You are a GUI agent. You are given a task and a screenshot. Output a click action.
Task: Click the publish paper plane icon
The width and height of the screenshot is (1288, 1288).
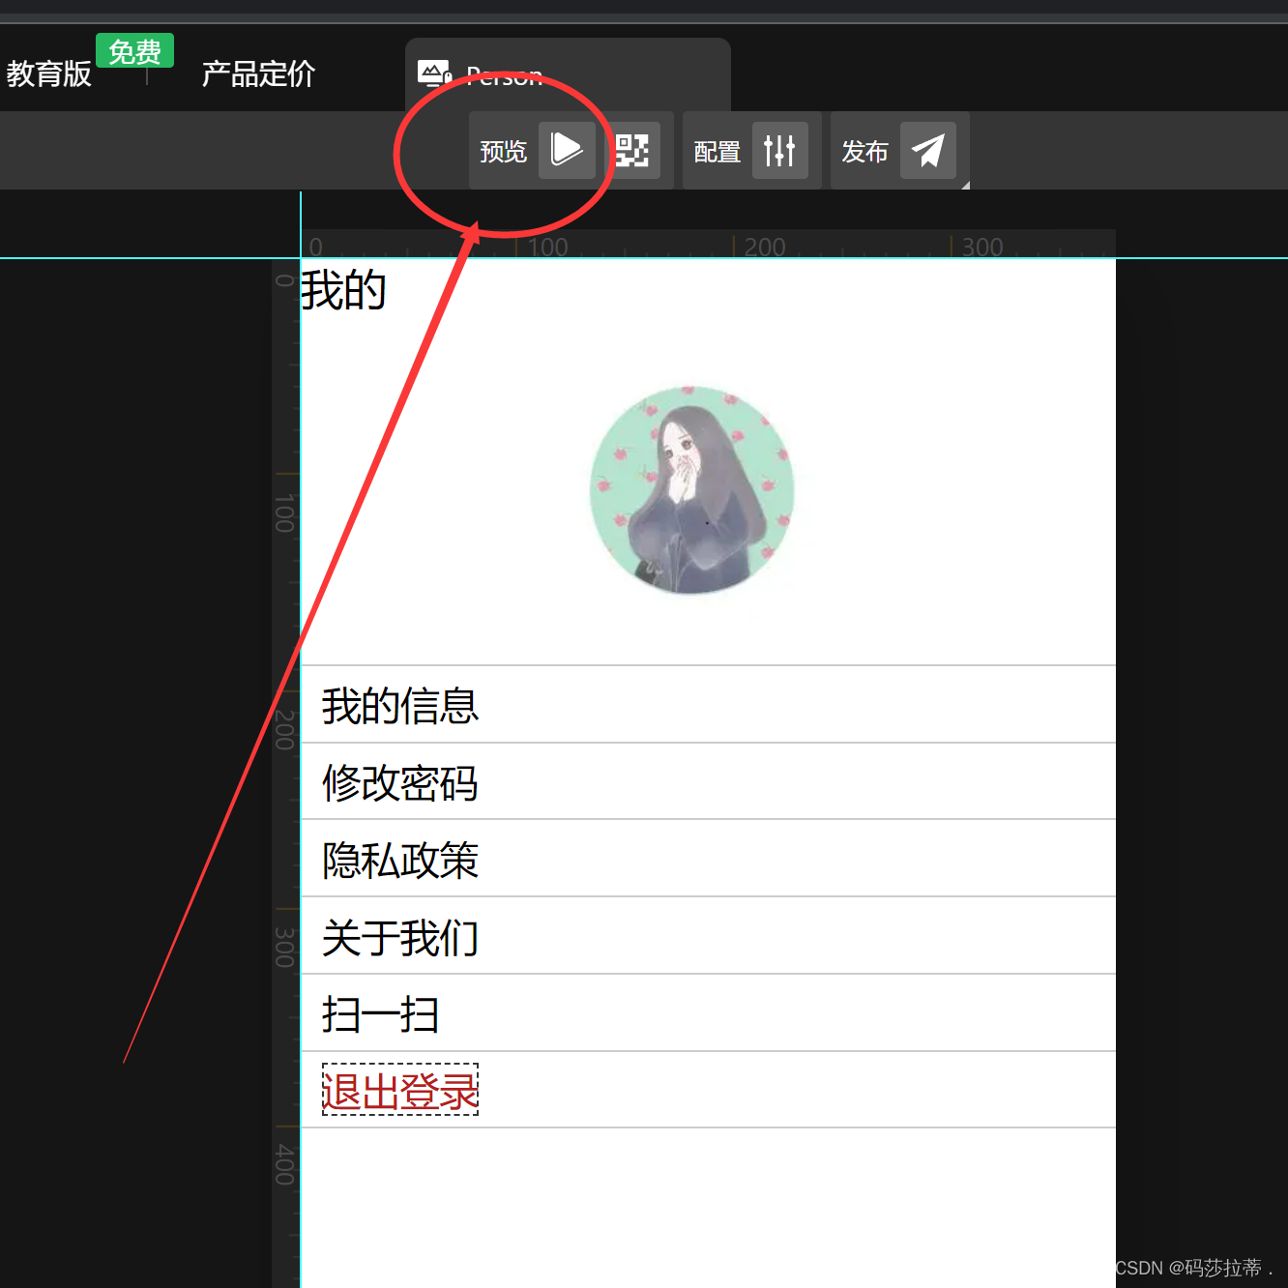(928, 150)
